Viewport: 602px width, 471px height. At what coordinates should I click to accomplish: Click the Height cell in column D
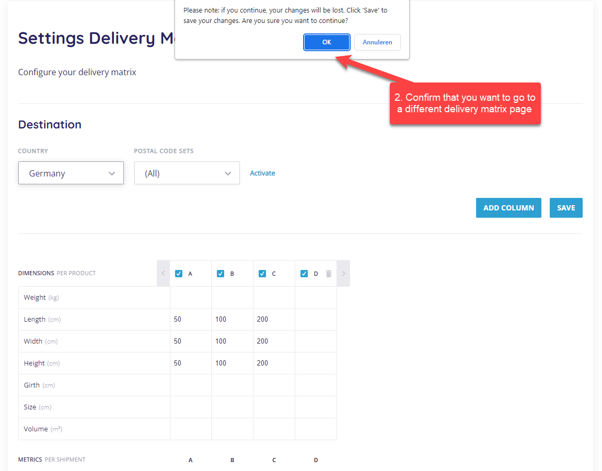tap(316, 363)
